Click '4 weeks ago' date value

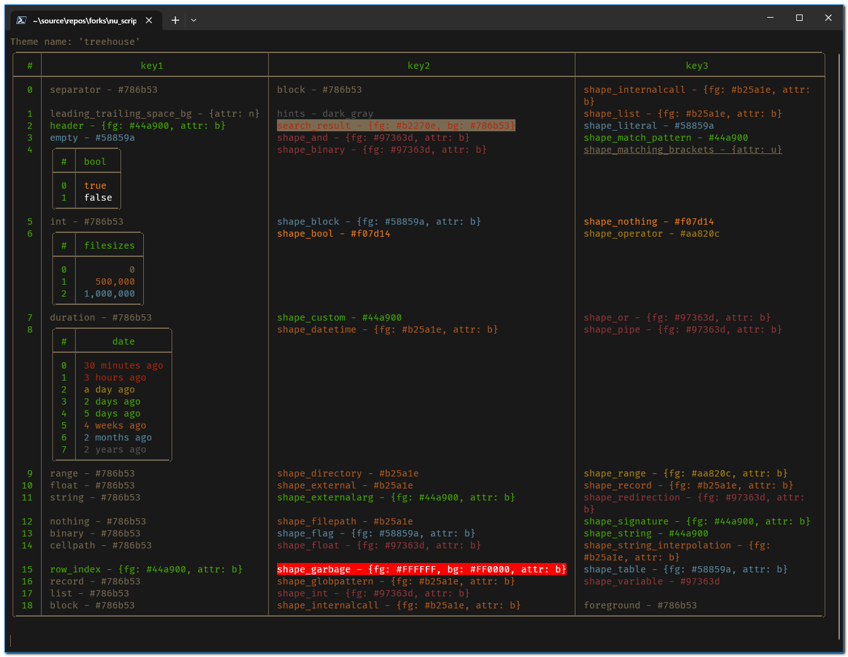click(x=115, y=425)
